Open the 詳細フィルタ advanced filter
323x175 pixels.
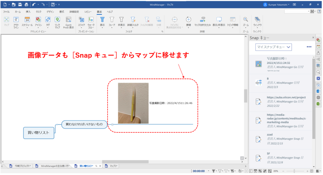coord(133,22)
